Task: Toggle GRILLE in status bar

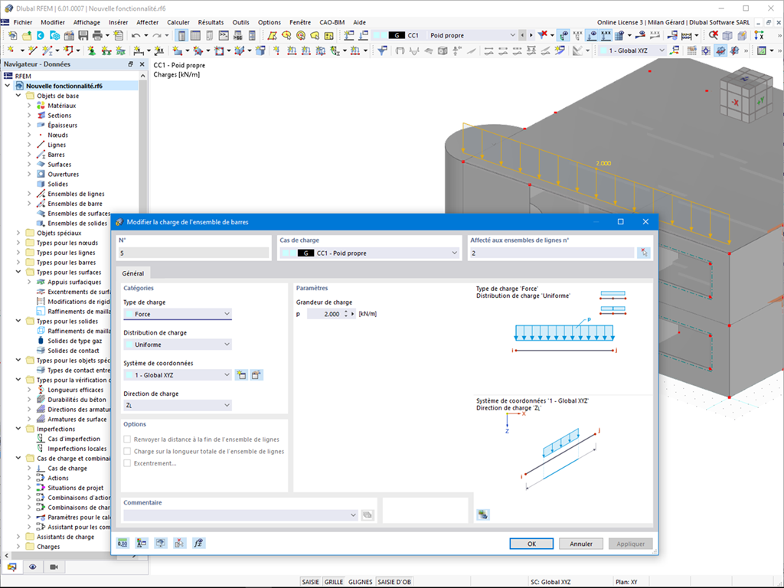Action: 334,582
